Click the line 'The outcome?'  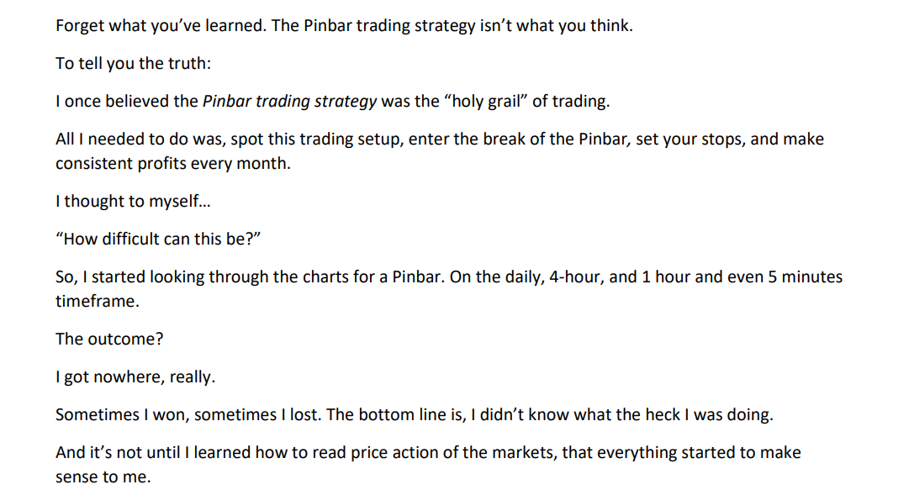(x=109, y=339)
